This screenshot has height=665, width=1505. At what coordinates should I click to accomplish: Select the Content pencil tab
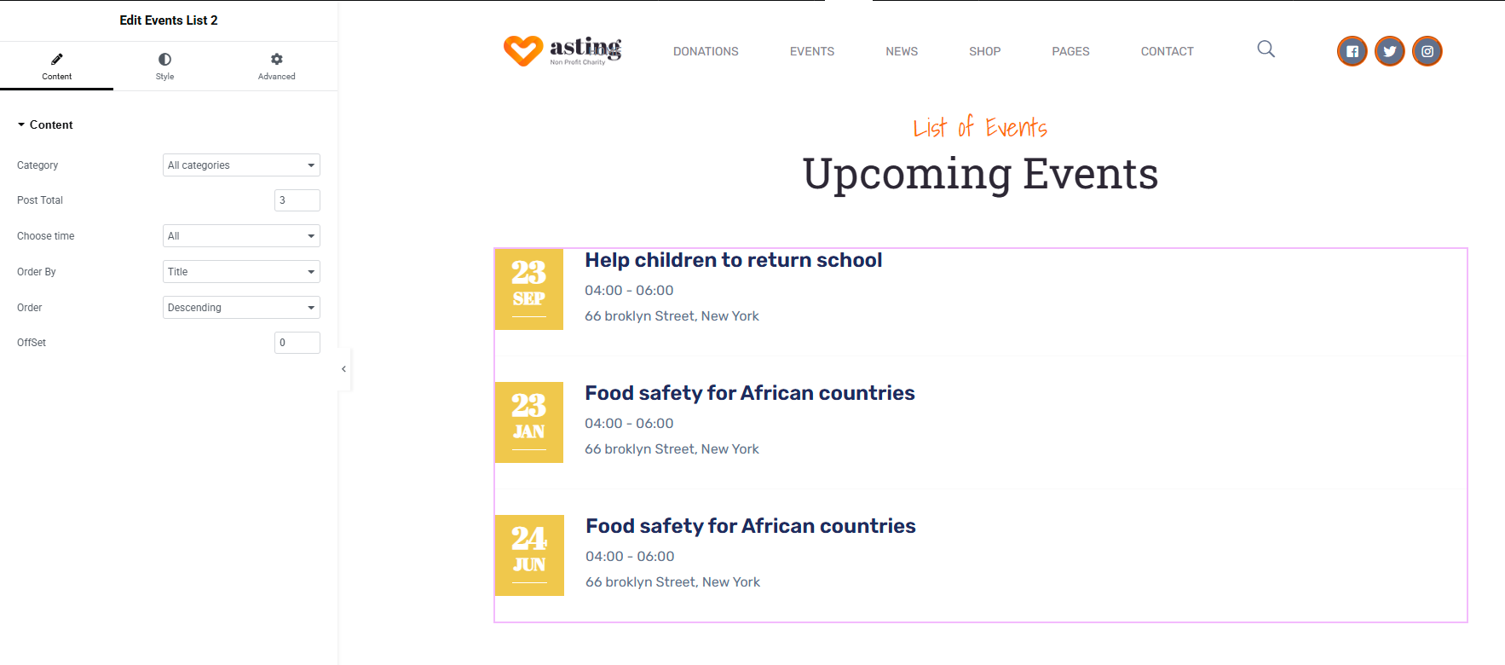[56, 66]
